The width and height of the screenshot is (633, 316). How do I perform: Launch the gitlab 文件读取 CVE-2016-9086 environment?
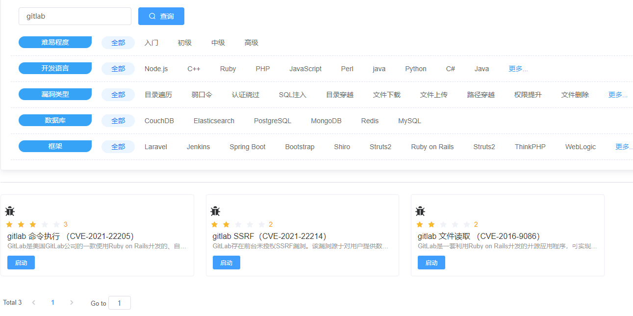point(431,263)
